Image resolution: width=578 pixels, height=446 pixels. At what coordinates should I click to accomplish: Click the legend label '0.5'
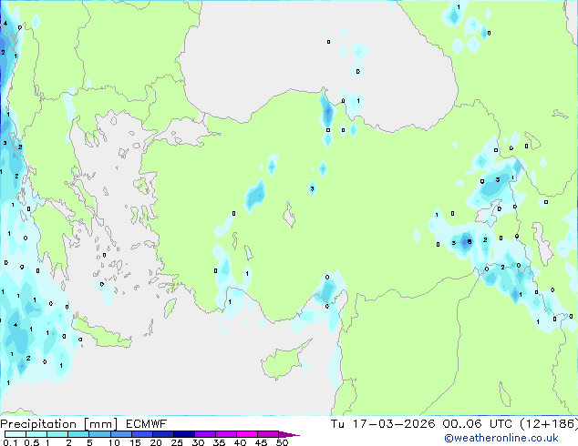(x=32, y=442)
